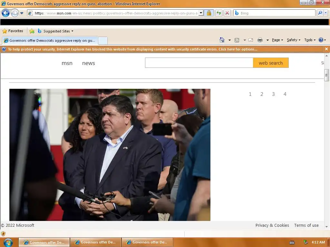
Task: Click the orange web search button
Action: click(x=271, y=63)
